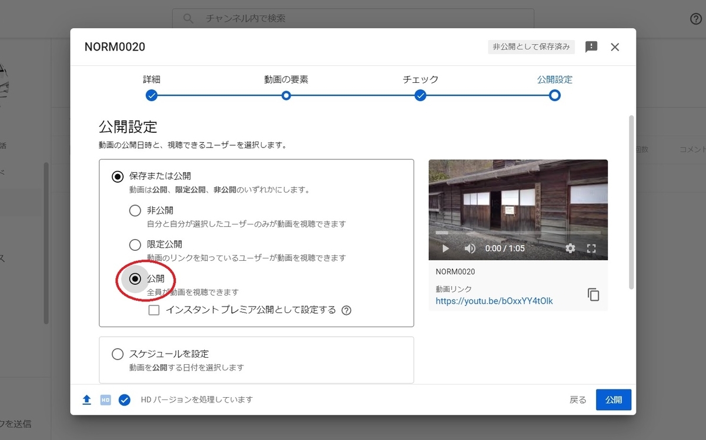
Task: Click the upload complete arrow icon
Action: point(86,400)
